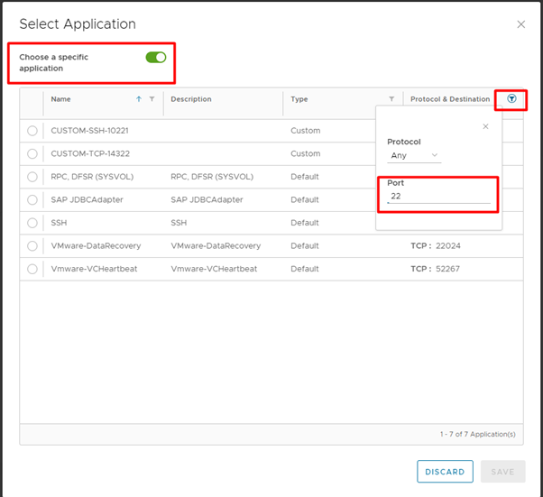This screenshot has width=543, height=497.
Task: Click the Description column header
Action: [191, 99]
